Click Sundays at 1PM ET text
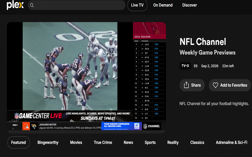 coord(98,118)
